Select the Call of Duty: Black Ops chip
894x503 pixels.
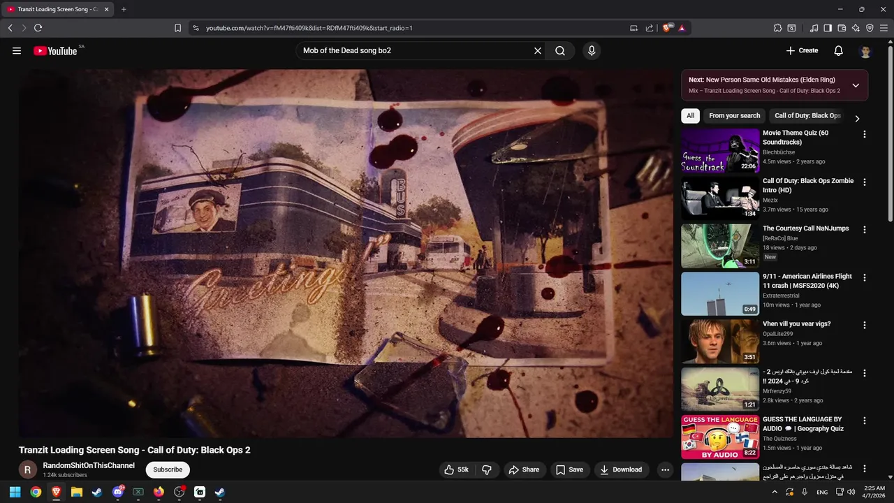coord(807,116)
